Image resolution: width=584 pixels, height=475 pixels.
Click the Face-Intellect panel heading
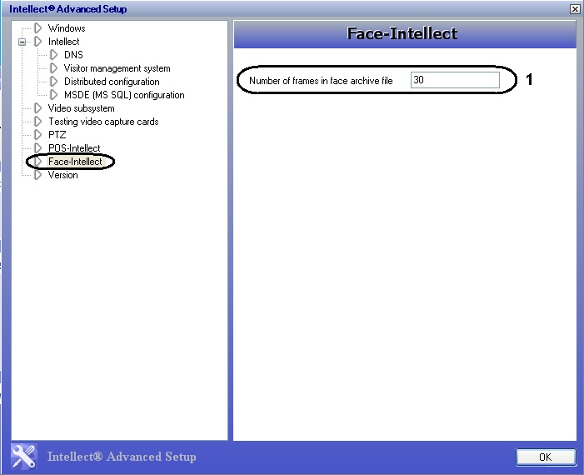[x=402, y=33]
